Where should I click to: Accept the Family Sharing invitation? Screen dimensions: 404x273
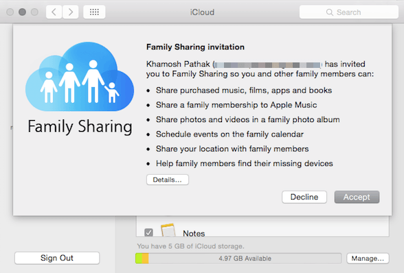[357, 197]
